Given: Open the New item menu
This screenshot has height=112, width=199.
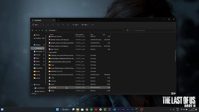Looking at the screenshot, I should coord(35,25).
